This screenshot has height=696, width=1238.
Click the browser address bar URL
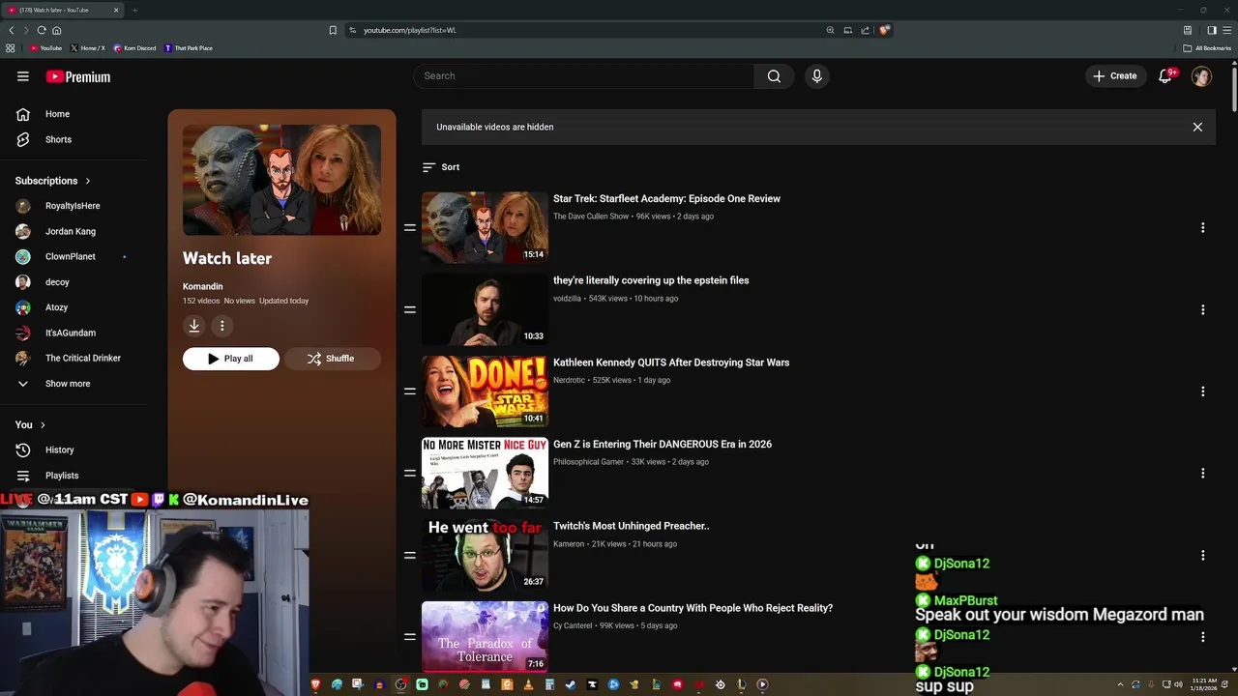410,30
